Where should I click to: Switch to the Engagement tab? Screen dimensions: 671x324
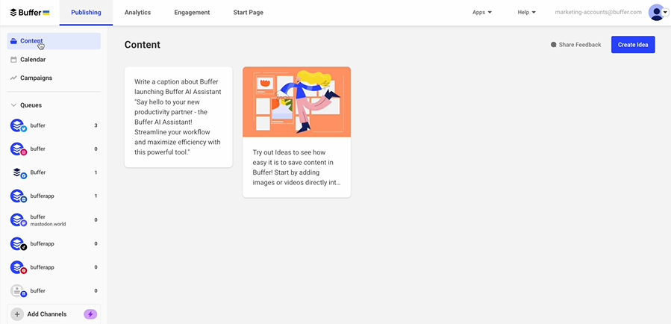coord(192,13)
